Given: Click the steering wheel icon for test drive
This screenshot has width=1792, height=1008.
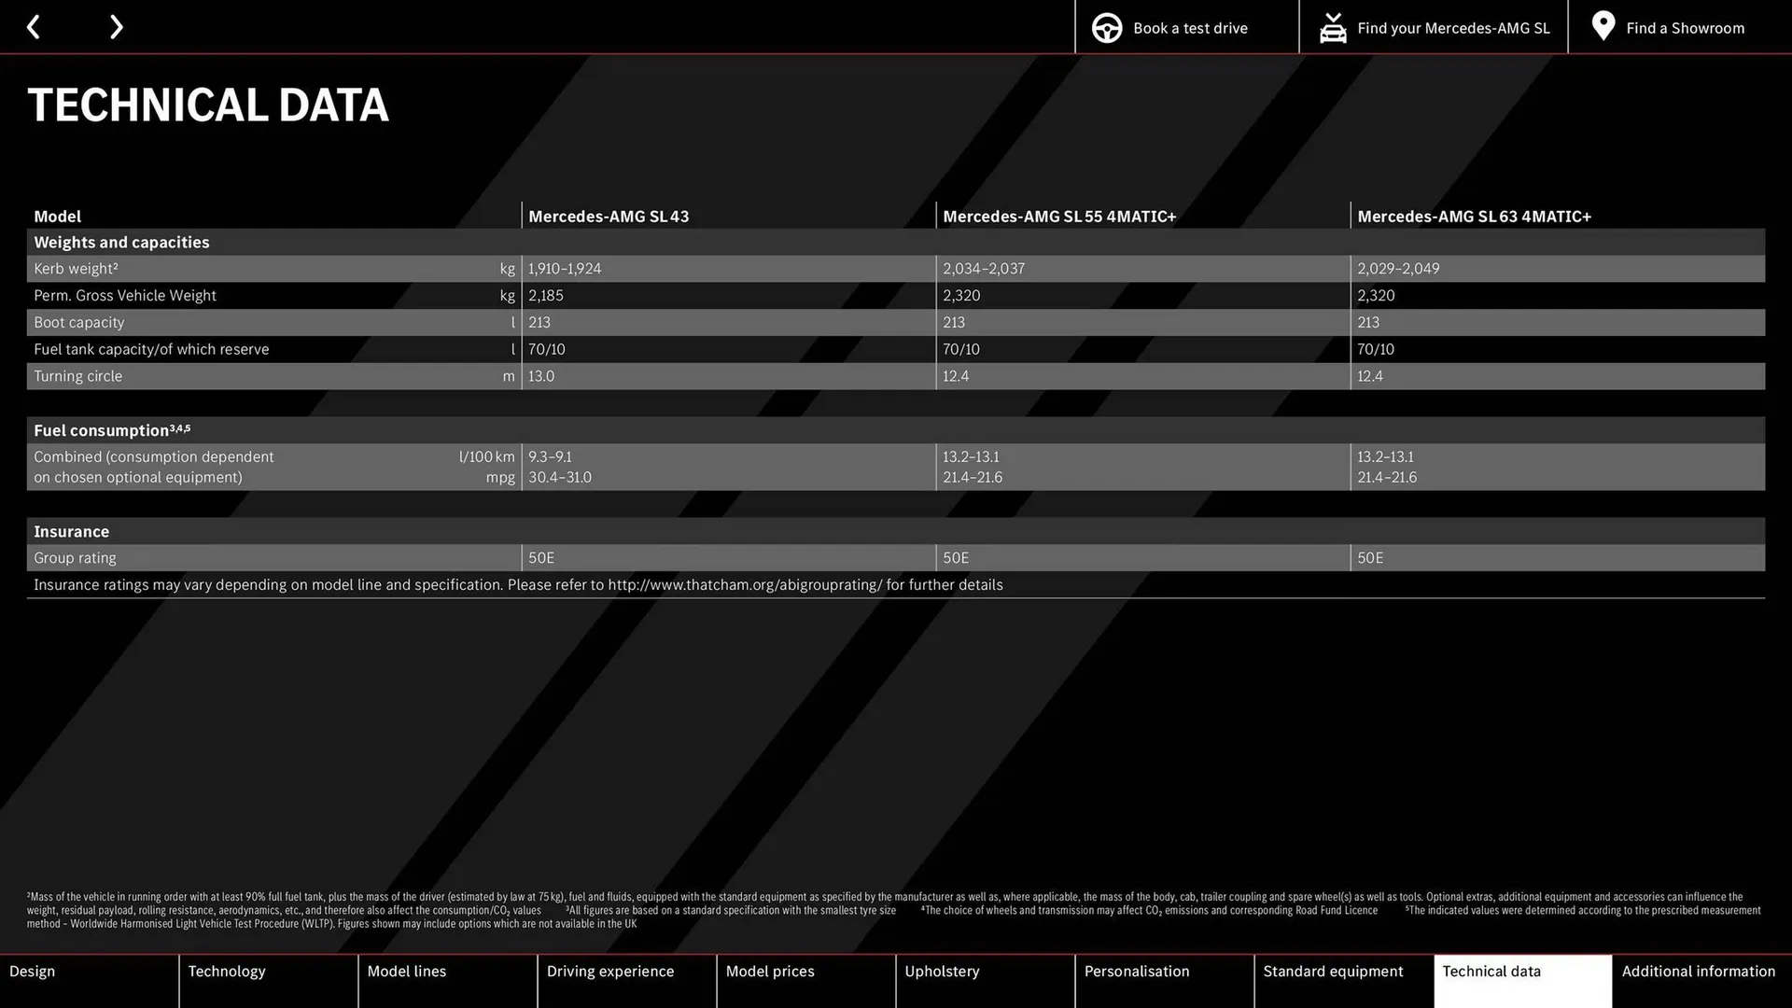Looking at the screenshot, I should click(x=1107, y=27).
